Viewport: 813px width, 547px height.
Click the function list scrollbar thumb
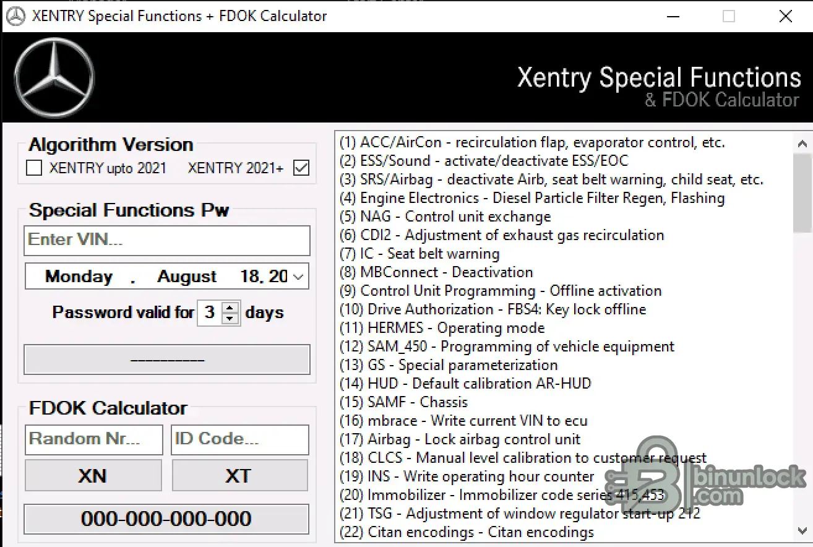coord(802,193)
